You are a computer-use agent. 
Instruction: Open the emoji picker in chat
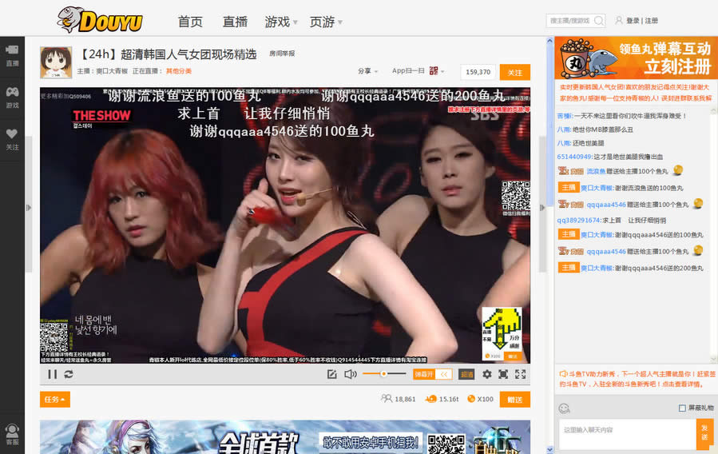point(564,408)
